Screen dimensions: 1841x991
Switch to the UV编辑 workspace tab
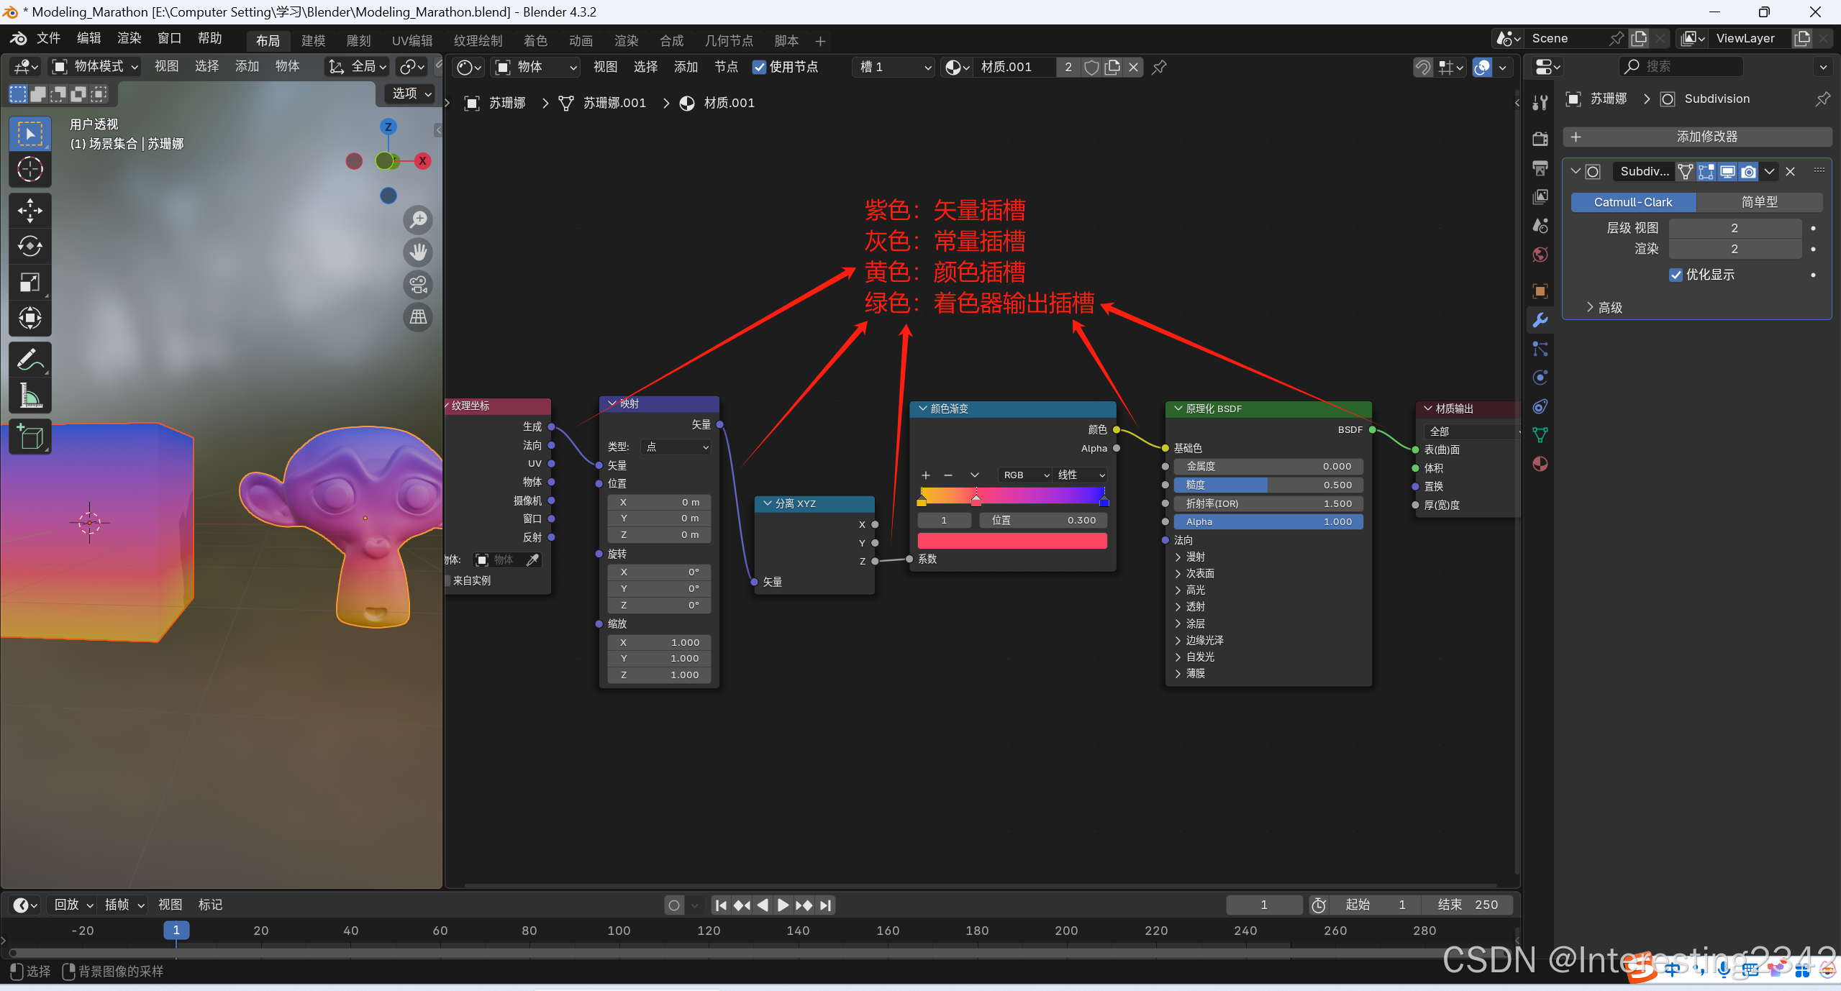[x=412, y=40]
